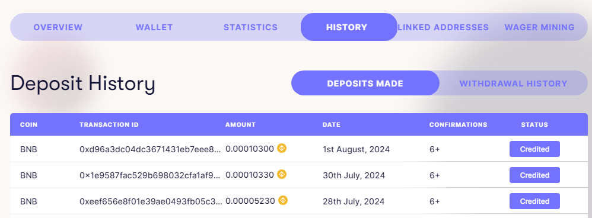Click Credited status for 30th July deposit

tap(534, 175)
